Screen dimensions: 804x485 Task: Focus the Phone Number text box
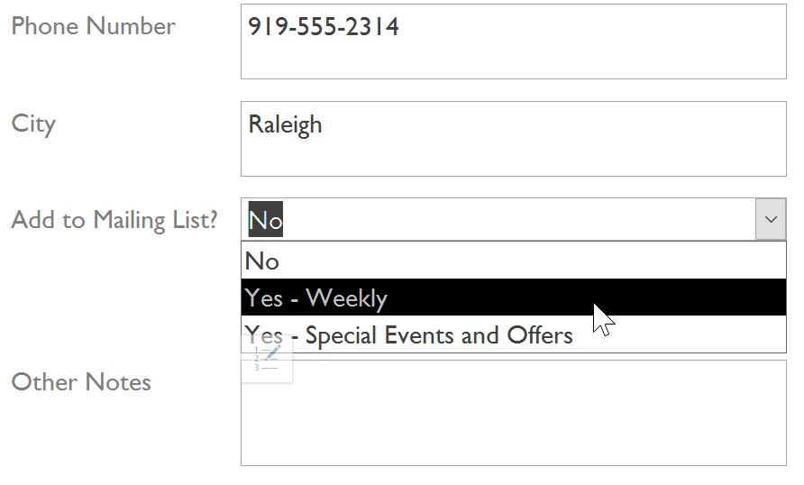[513, 42]
